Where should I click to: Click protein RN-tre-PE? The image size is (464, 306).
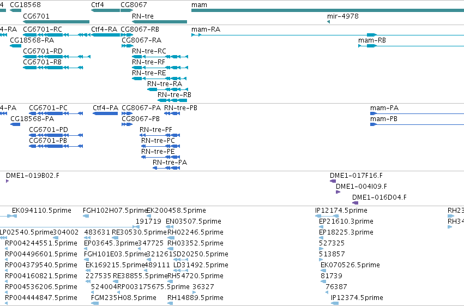(x=161, y=157)
